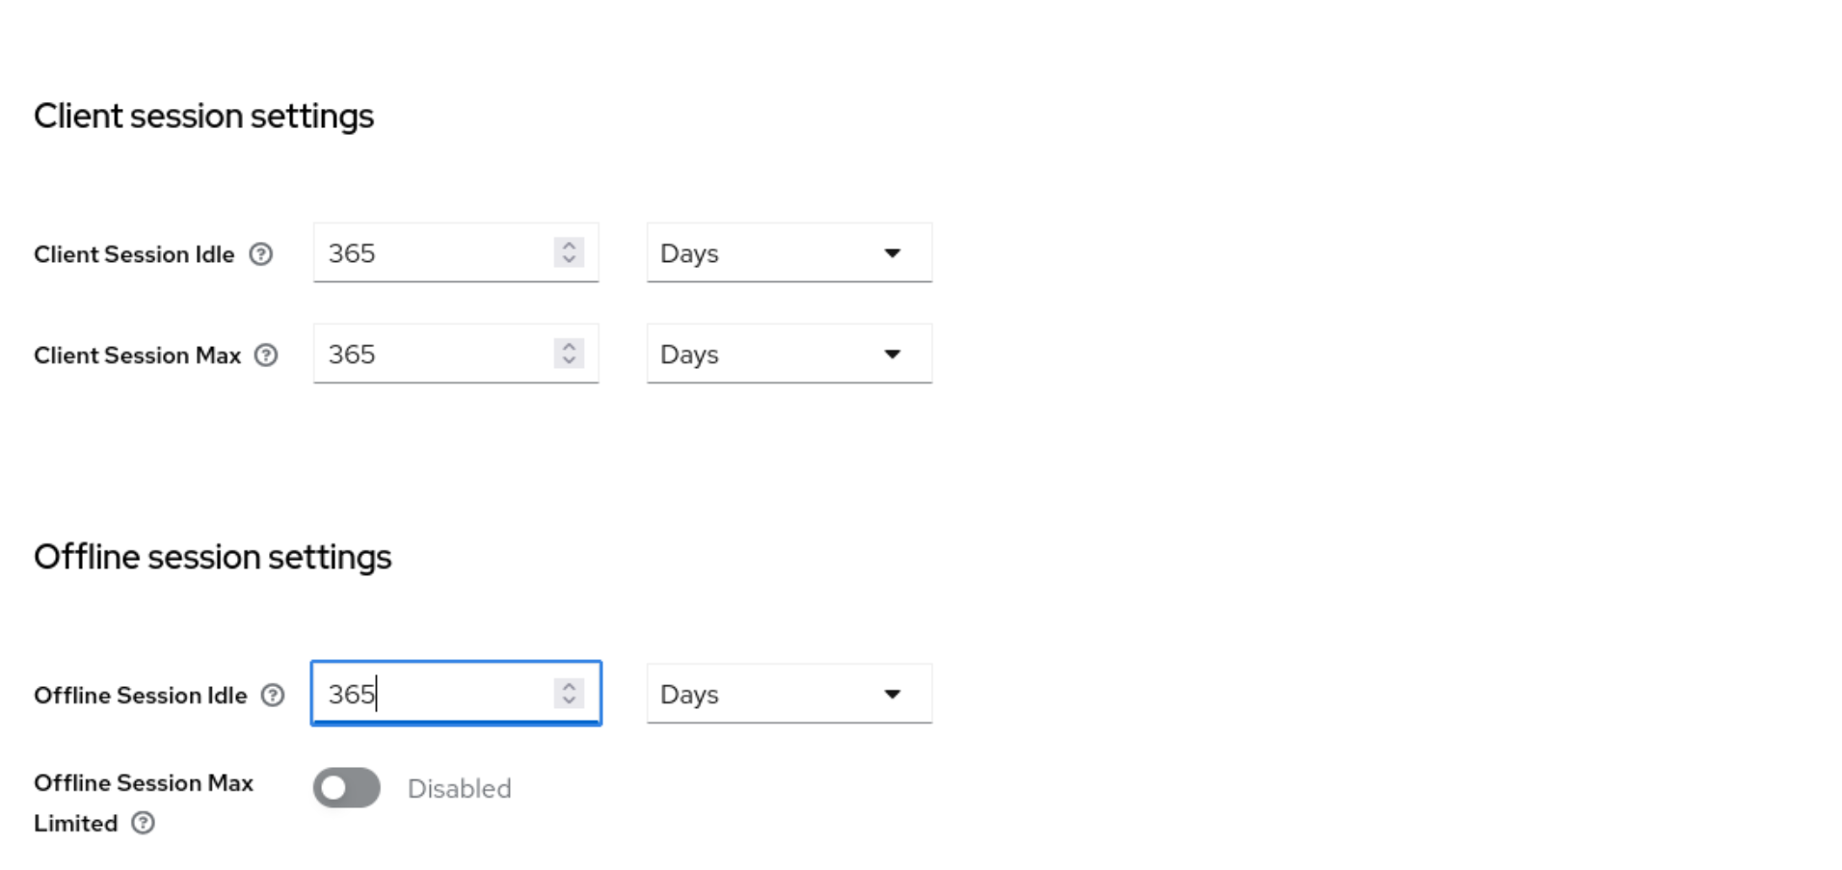The height and width of the screenshot is (870, 1842).
Task: Decrement the Client Session Idle value
Action: coord(569,260)
